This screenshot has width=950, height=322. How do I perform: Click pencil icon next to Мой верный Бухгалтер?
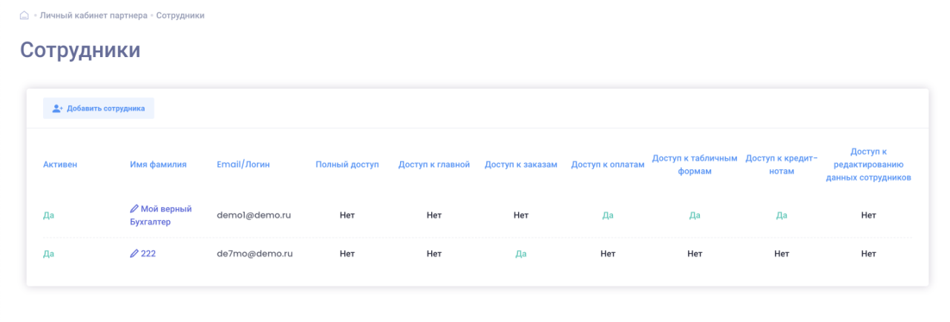tap(134, 209)
